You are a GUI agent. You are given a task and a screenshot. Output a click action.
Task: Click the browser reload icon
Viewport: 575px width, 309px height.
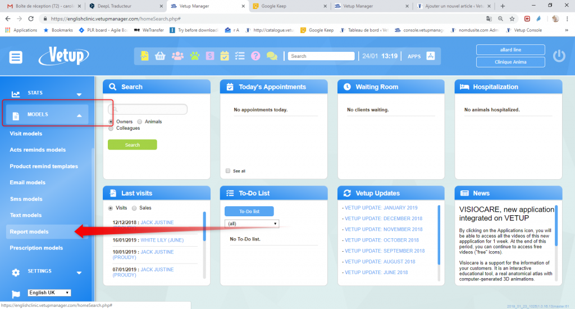tap(31, 19)
